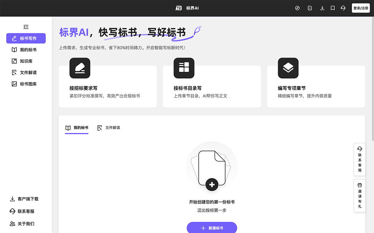Go to 标书图库 in the sidebar
Screen dimensions: 374x233
tap(26, 84)
